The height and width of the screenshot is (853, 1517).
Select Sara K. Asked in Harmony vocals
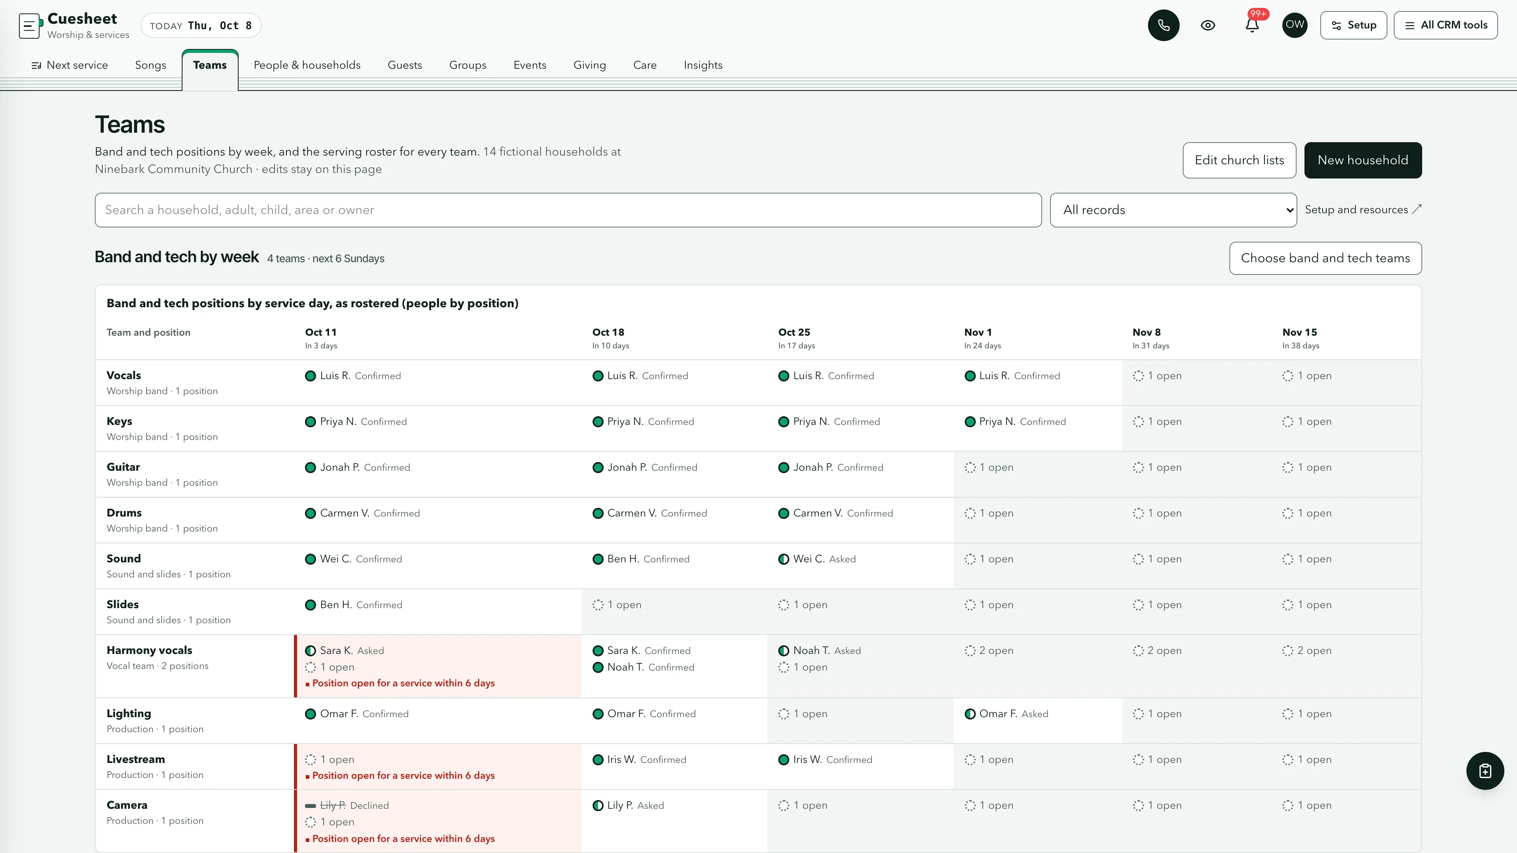[x=344, y=650]
